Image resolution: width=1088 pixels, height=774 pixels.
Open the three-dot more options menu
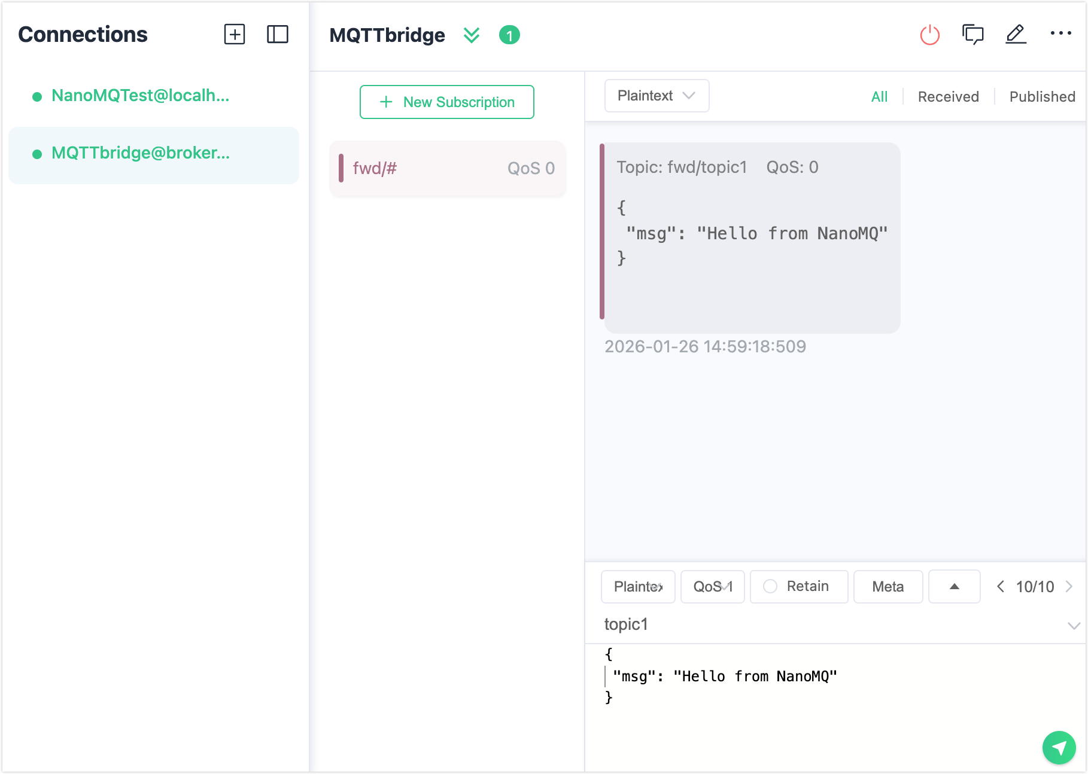(1060, 33)
